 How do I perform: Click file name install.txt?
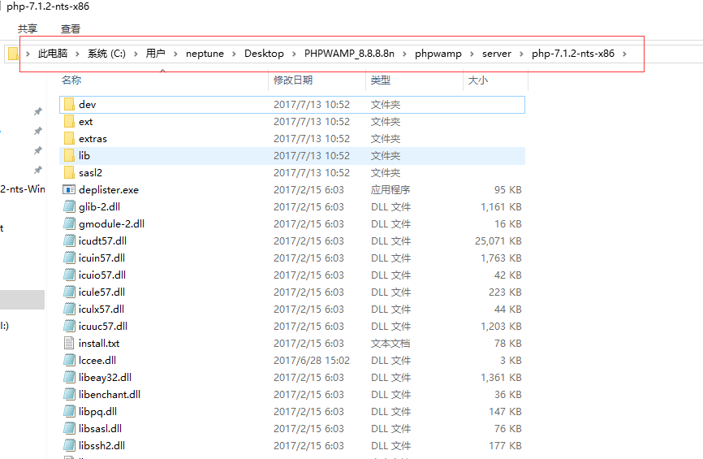[99, 344]
